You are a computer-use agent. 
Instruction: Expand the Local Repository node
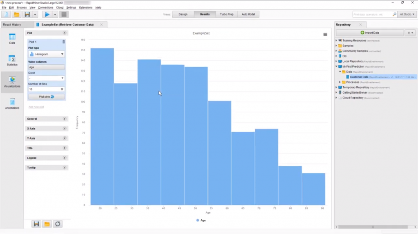[336, 61]
